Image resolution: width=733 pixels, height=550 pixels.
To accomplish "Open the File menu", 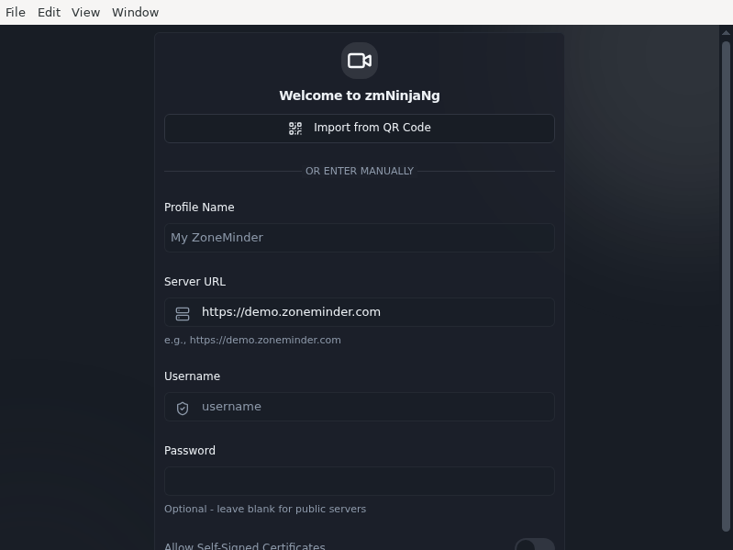I will tap(16, 12).
